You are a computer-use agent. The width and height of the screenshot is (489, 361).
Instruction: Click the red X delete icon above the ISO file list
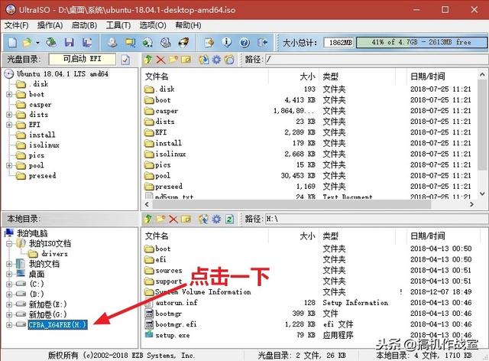point(160,60)
